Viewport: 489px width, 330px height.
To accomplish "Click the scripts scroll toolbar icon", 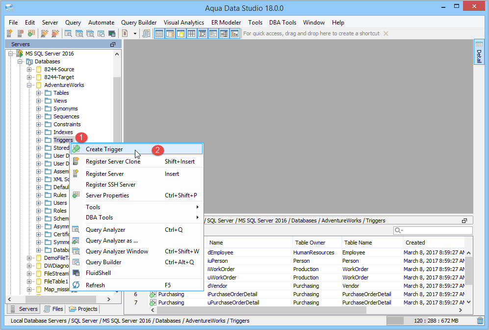I will 146,33.
